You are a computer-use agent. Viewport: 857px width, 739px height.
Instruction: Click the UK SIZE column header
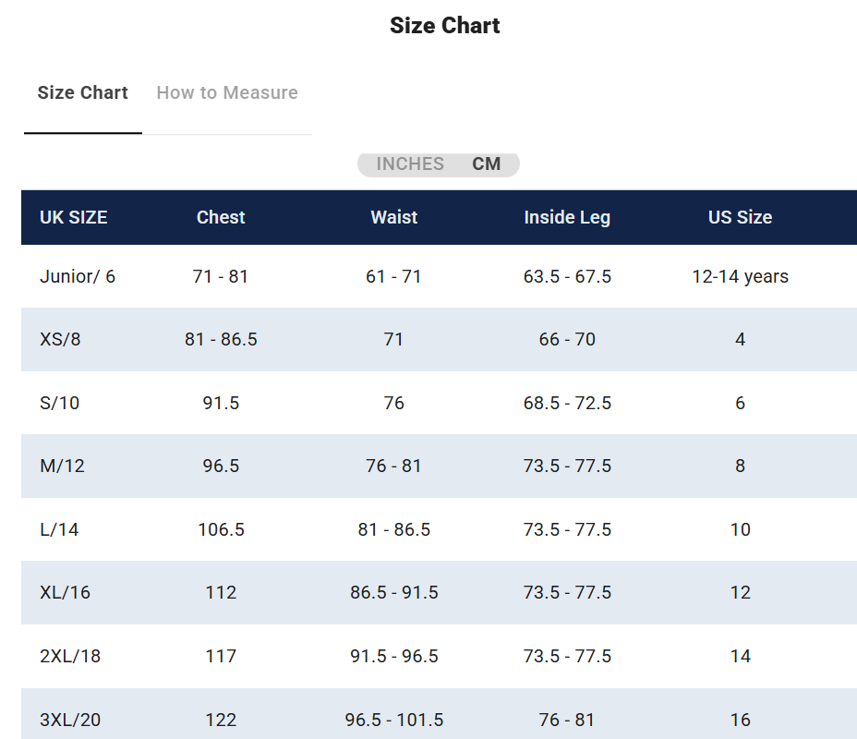click(74, 218)
